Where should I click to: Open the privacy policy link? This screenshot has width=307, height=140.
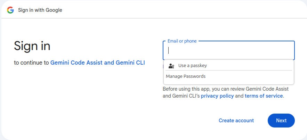tap(217, 96)
